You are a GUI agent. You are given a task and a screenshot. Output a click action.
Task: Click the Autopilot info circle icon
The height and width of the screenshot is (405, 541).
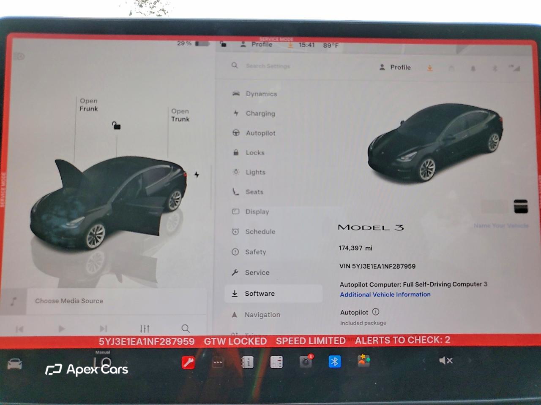(376, 312)
